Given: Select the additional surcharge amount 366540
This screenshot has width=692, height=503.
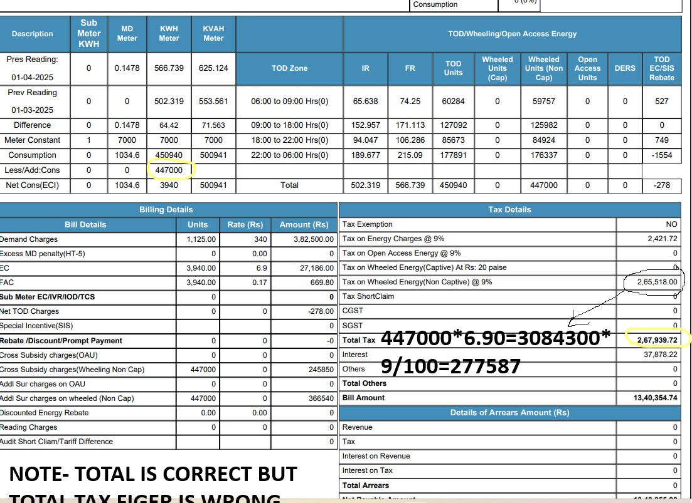Looking at the screenshot, I should [x=321, y=398].
